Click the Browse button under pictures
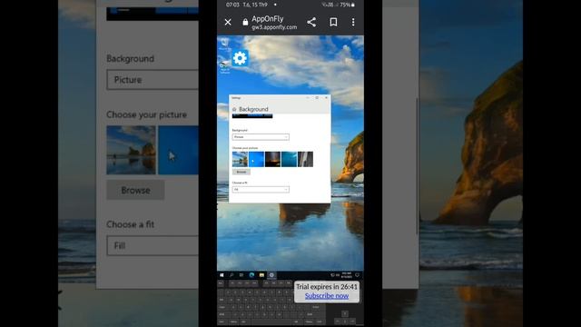The width and height of the screenshot is (581, 327). [241, 172]
